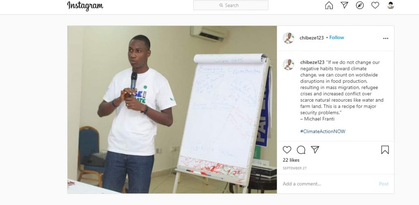
Task: Open the Instagram home feed icon
Action: (x=329, y=5)
